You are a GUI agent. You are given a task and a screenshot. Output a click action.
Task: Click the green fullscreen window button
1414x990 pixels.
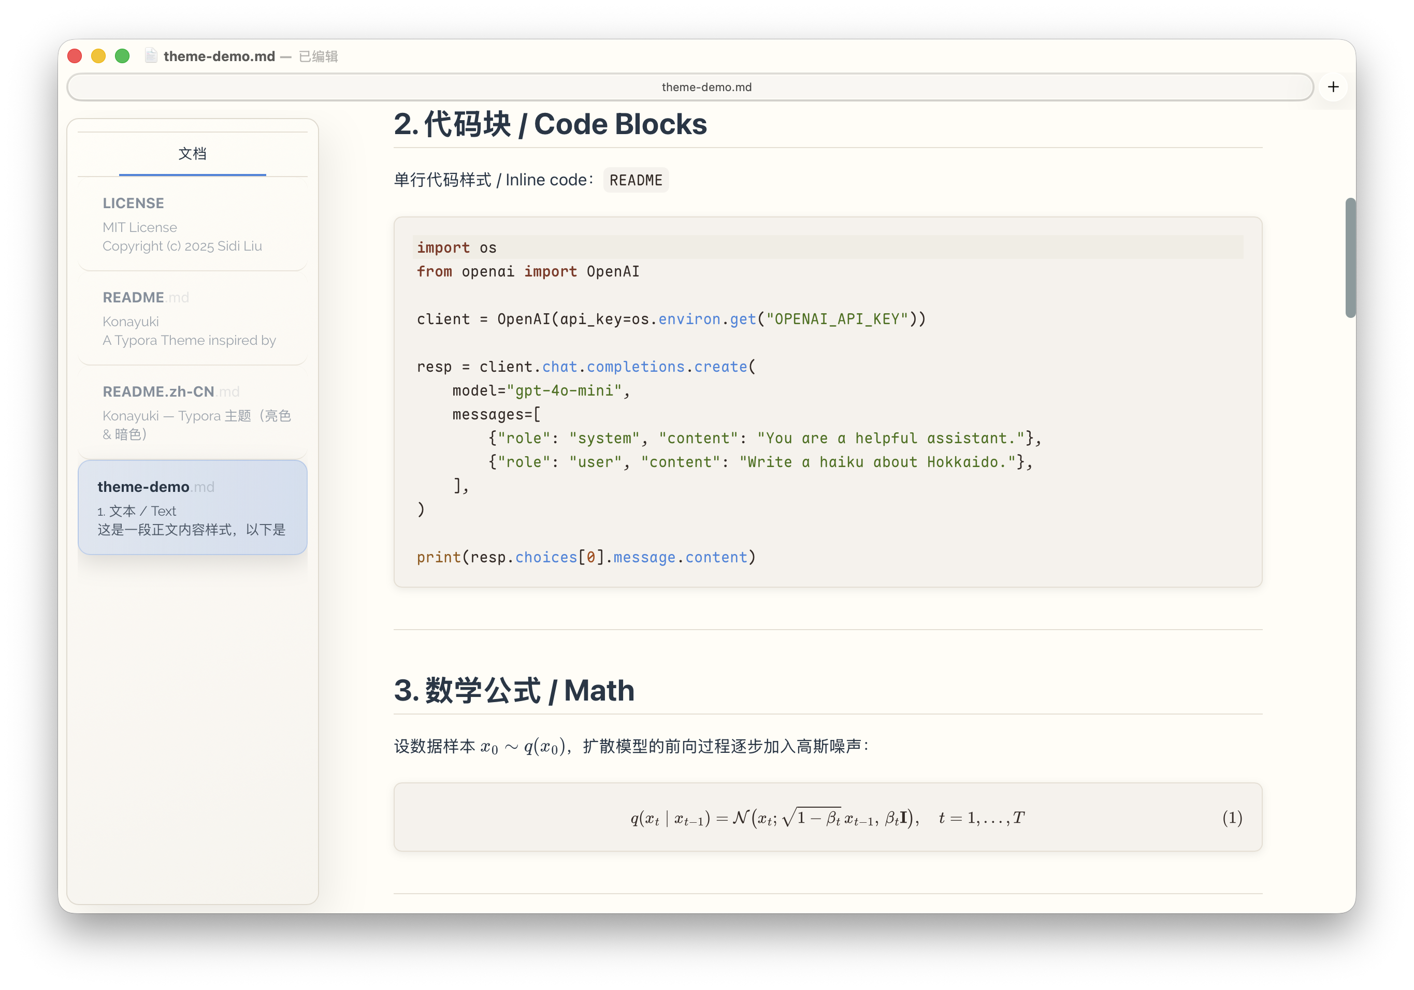tap(123, 56)
